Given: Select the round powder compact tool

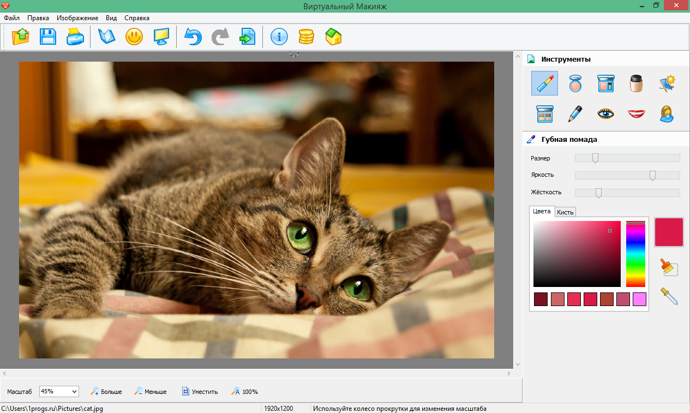Looking at the screenshot, I should coord(575,83).
